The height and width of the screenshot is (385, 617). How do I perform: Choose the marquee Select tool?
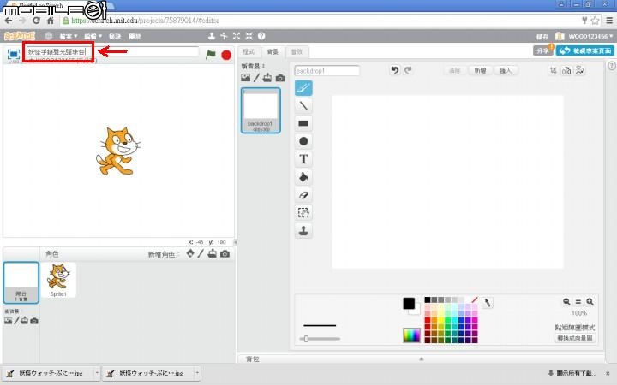click(303, 212)
